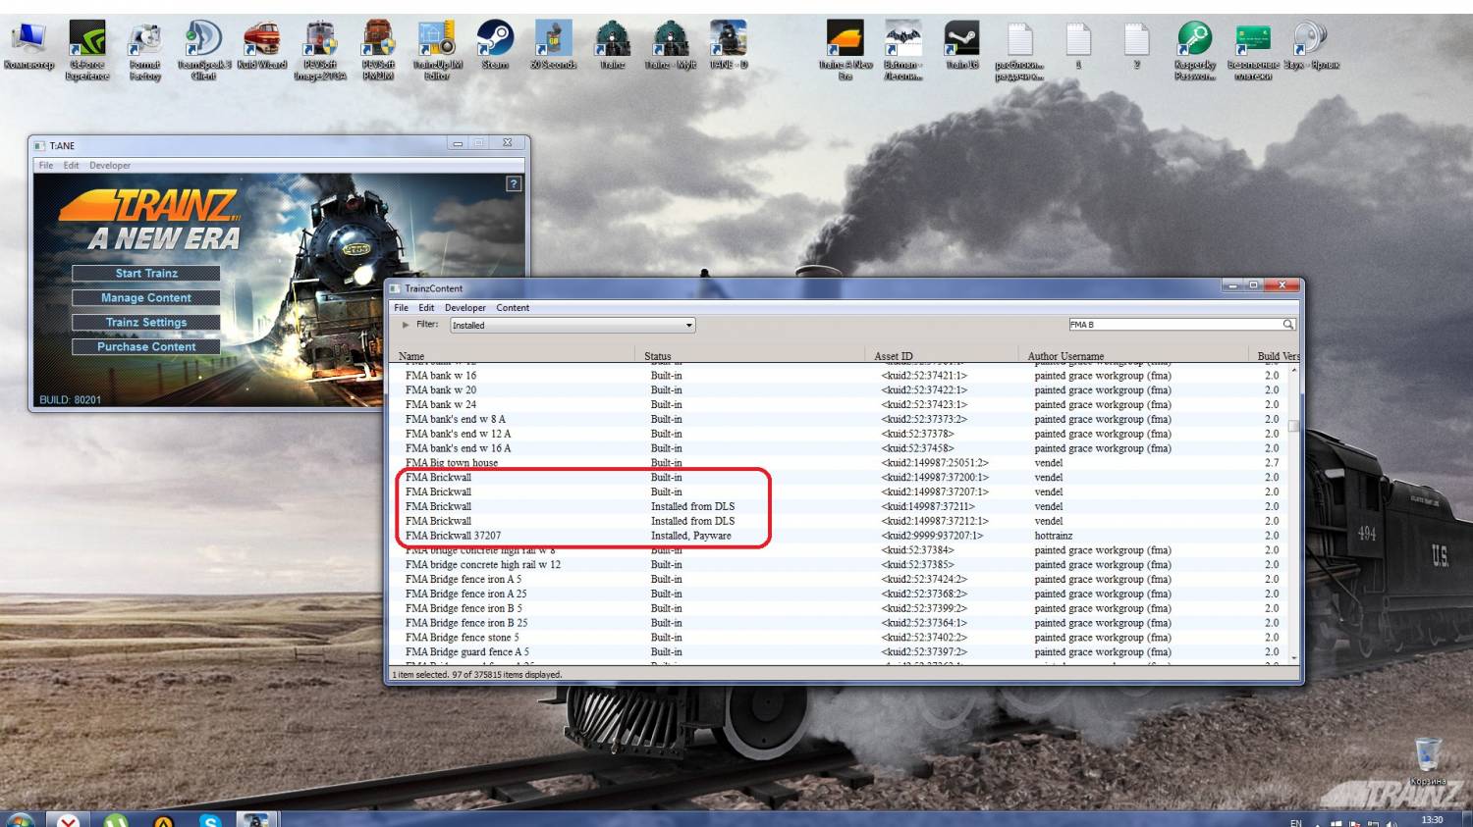This screenshot has width=1473, height=827.
Task: Select the PEVSoft Image2TGA shortcut
Action: (x=320, y=49)
